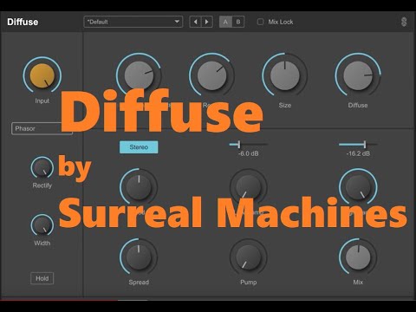Click the Mix knob
The width and height of the screenshot is (416, 312).
pos(358,257)
